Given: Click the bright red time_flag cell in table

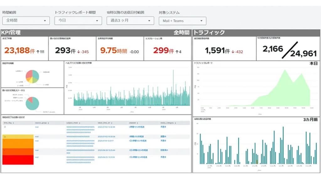Looking at the screenshot, I should point(18,160).
